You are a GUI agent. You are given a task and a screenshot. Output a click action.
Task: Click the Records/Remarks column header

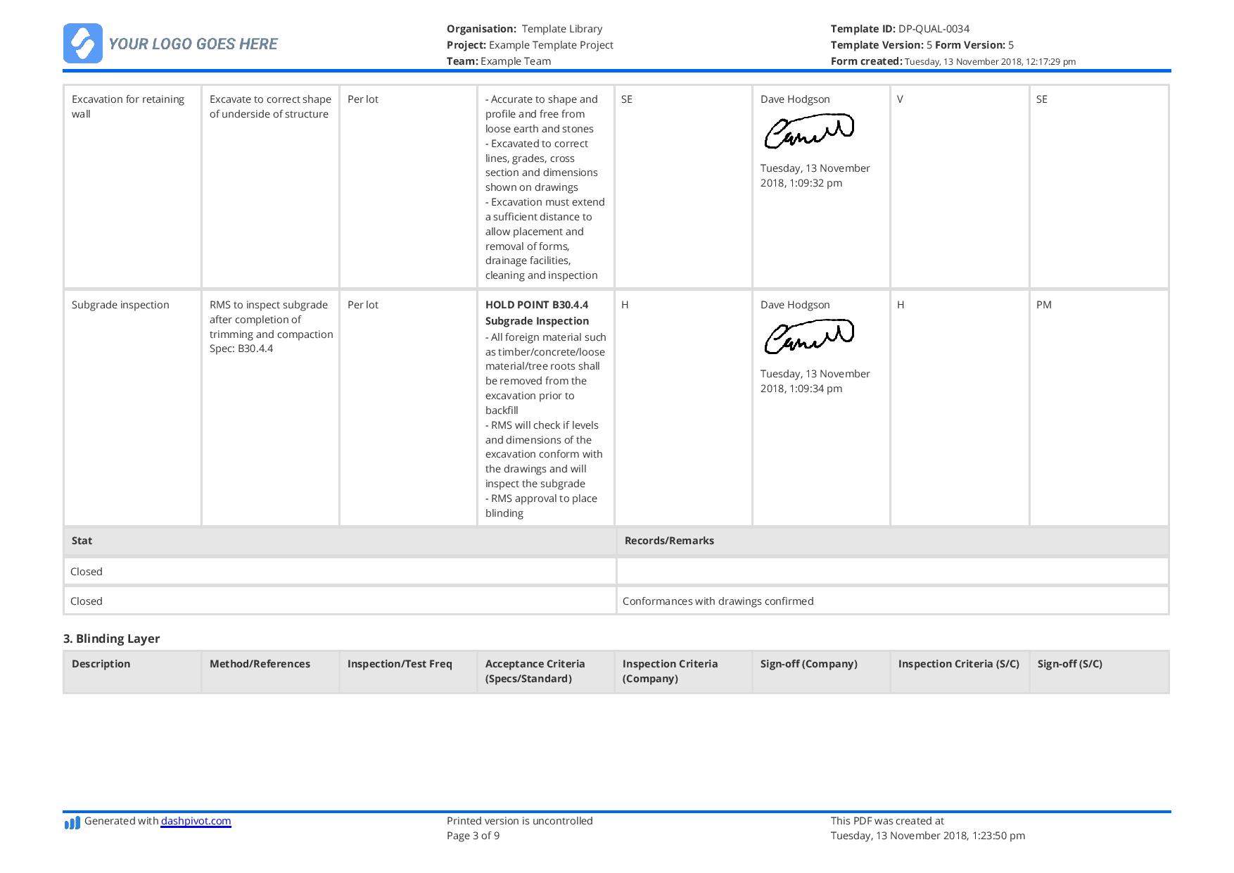coord(892,541)
